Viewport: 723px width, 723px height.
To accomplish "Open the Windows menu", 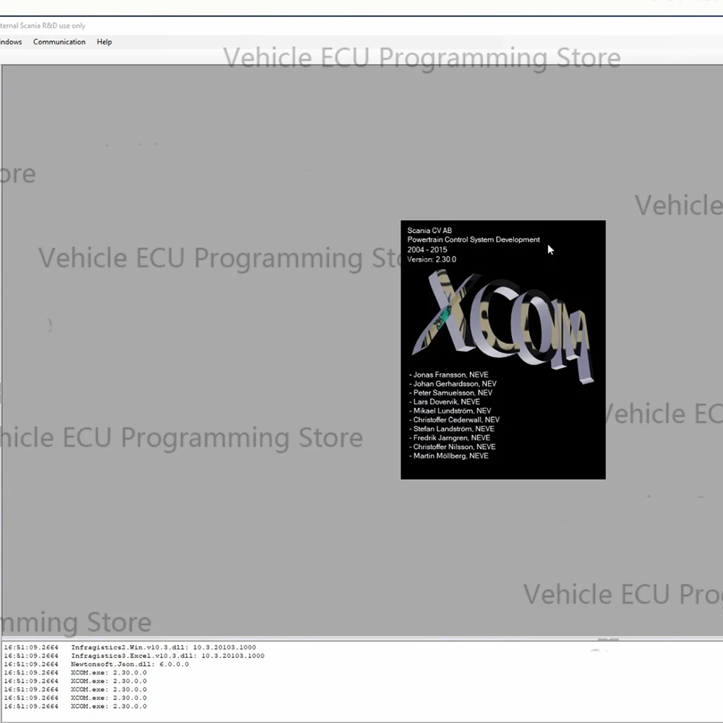I will pos(11,42).
